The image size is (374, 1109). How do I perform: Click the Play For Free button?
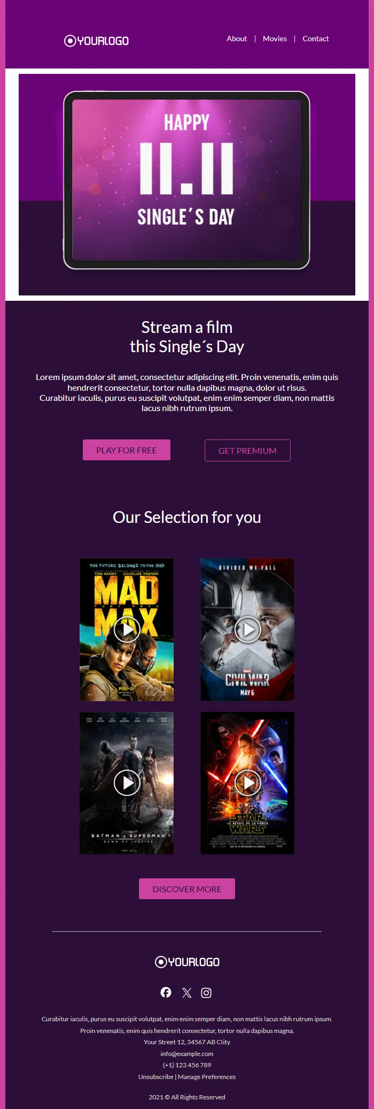127,450
